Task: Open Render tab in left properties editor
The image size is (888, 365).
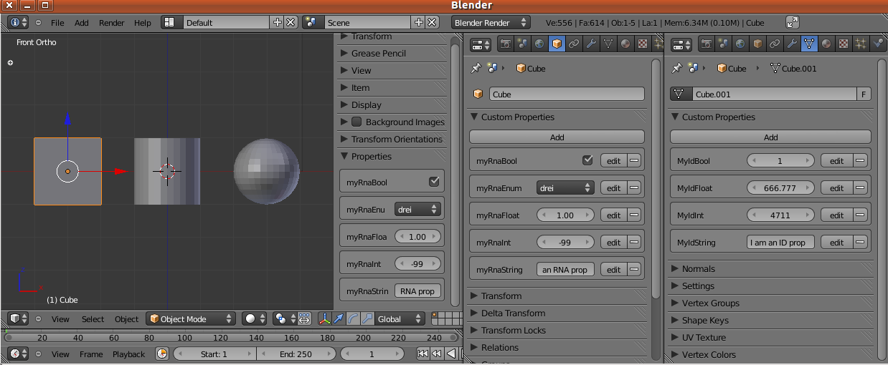Action: click(506, 44)
